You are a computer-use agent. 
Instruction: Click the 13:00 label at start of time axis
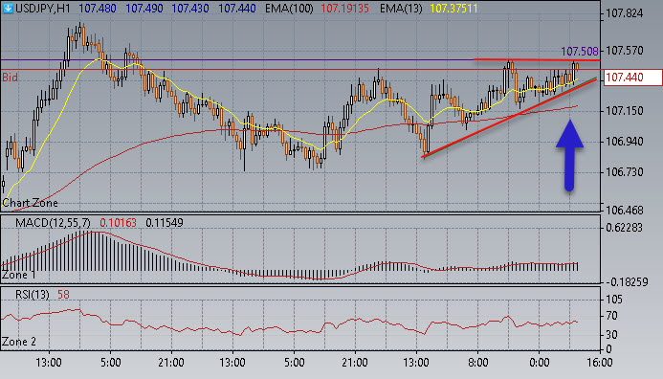point(49,363)
